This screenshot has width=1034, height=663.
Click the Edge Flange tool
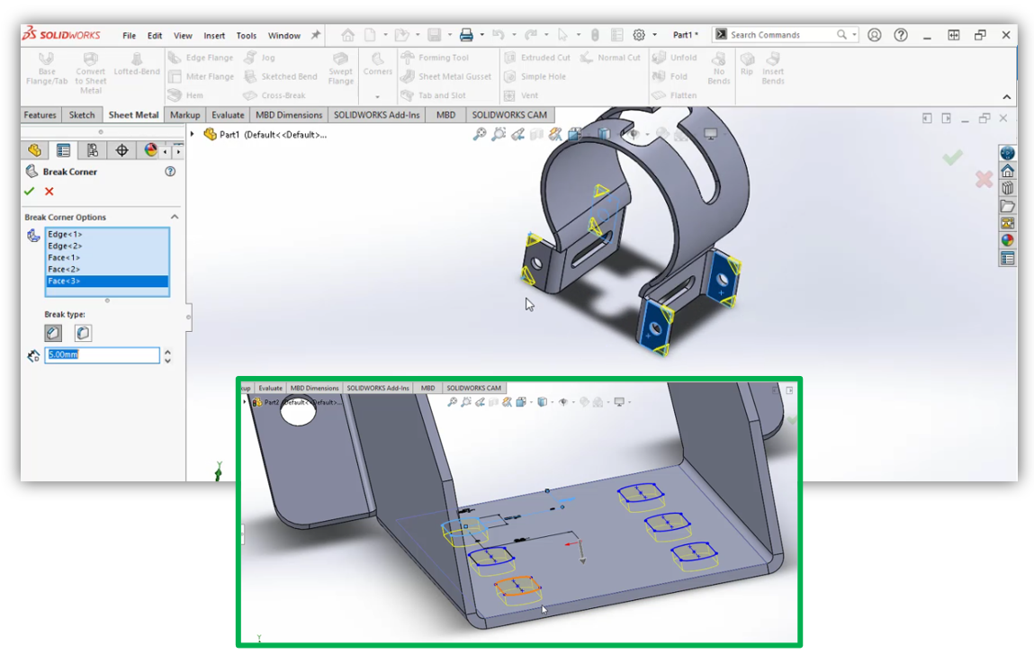pos(201,58)
